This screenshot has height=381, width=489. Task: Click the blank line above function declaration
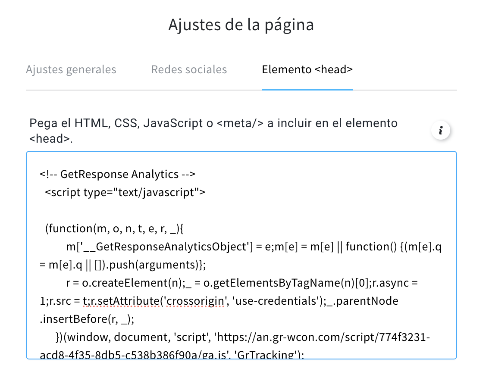pyautogui.click(x=241, y=210)
